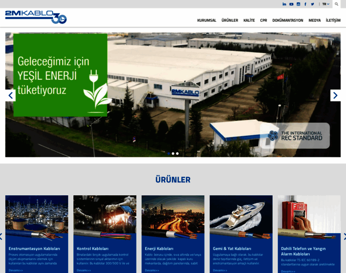Select the second slider dot
This screenshot has height=273, width=346.
click(x=173, y=153)
